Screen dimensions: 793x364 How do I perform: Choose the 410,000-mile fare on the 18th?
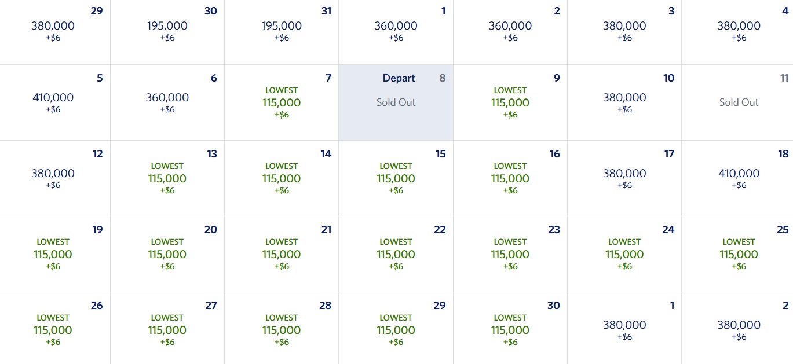click(739, 178)
